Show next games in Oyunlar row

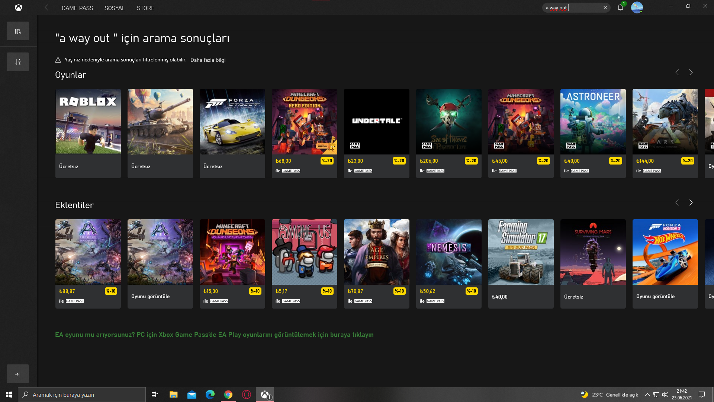coord(691,72)
